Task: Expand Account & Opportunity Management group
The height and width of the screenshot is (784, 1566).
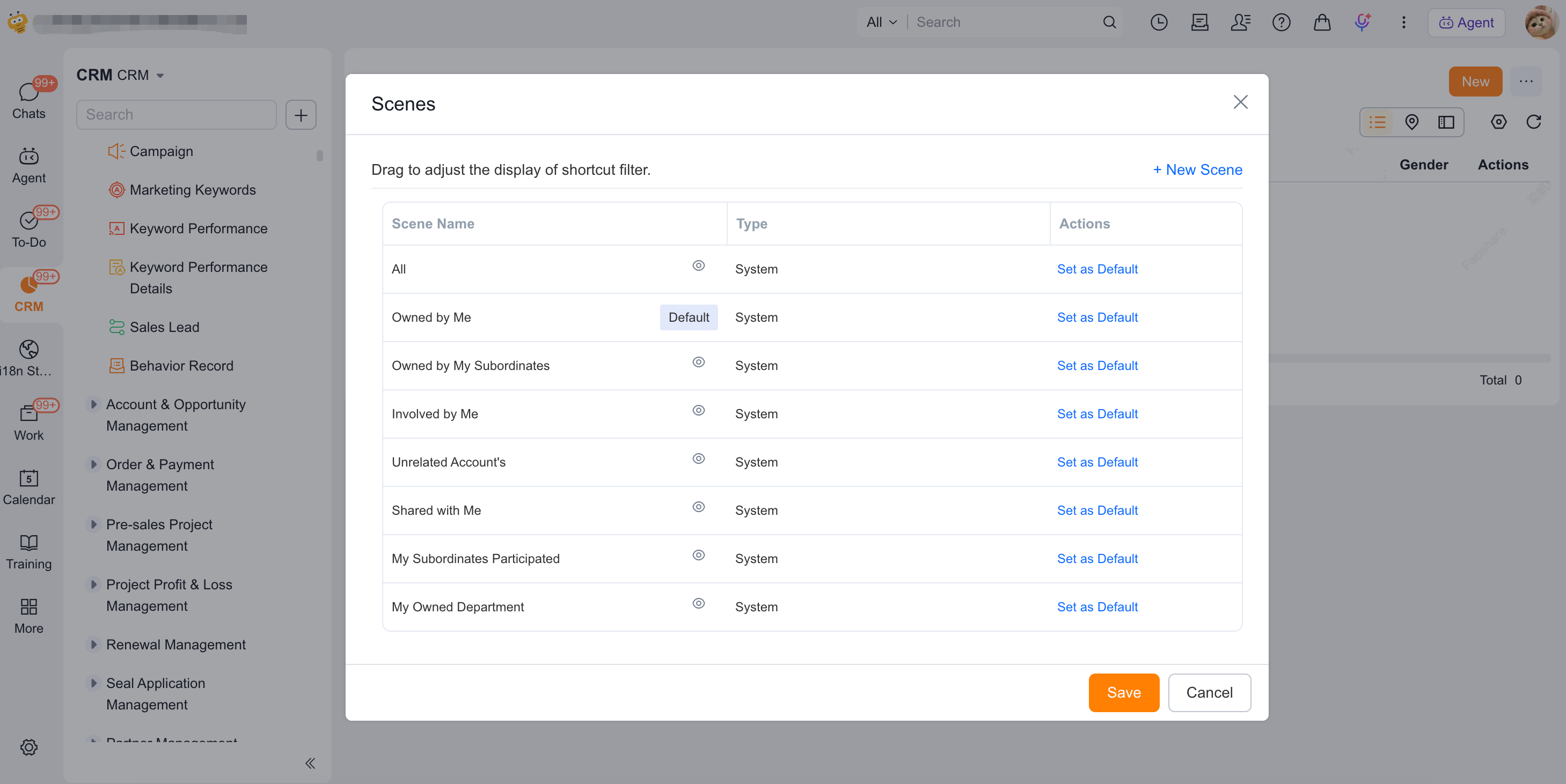Action: 93,404
